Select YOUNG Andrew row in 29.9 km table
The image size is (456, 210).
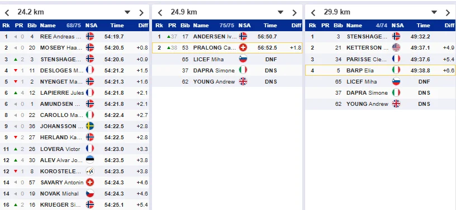coord(381,104)
